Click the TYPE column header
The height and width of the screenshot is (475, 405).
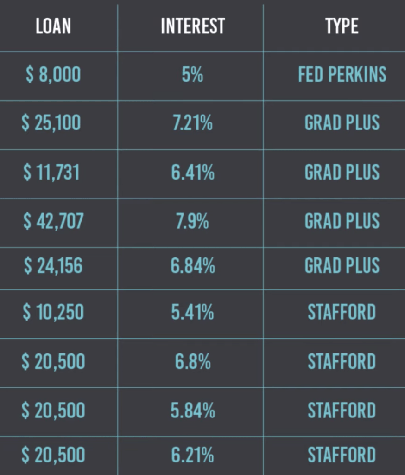point(342,26)
